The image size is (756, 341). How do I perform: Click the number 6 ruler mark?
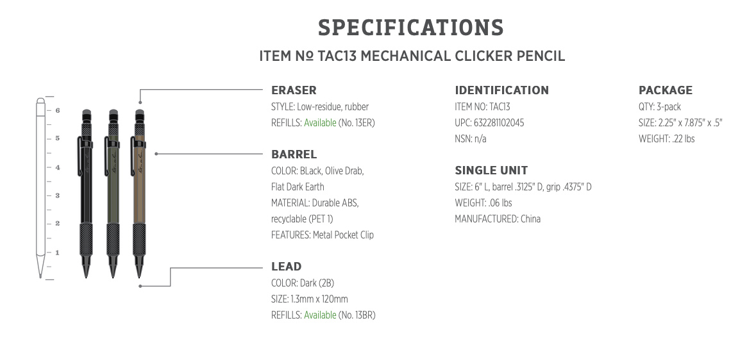[57, 110]
